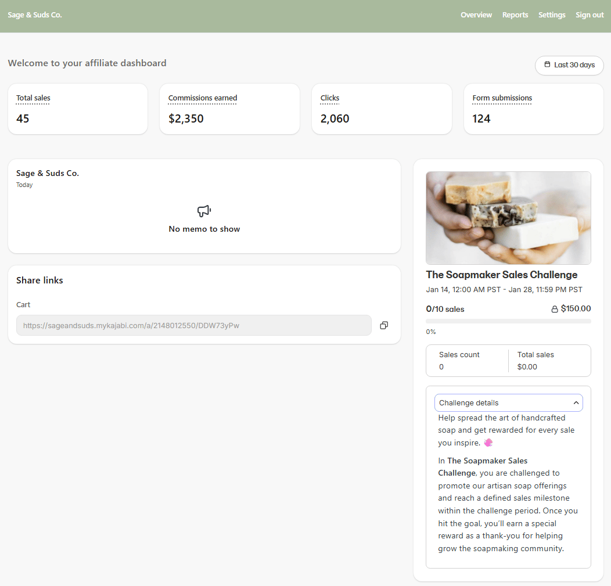Open the Last 30 days date filter

pyautogui.click(x=569, y=65)
